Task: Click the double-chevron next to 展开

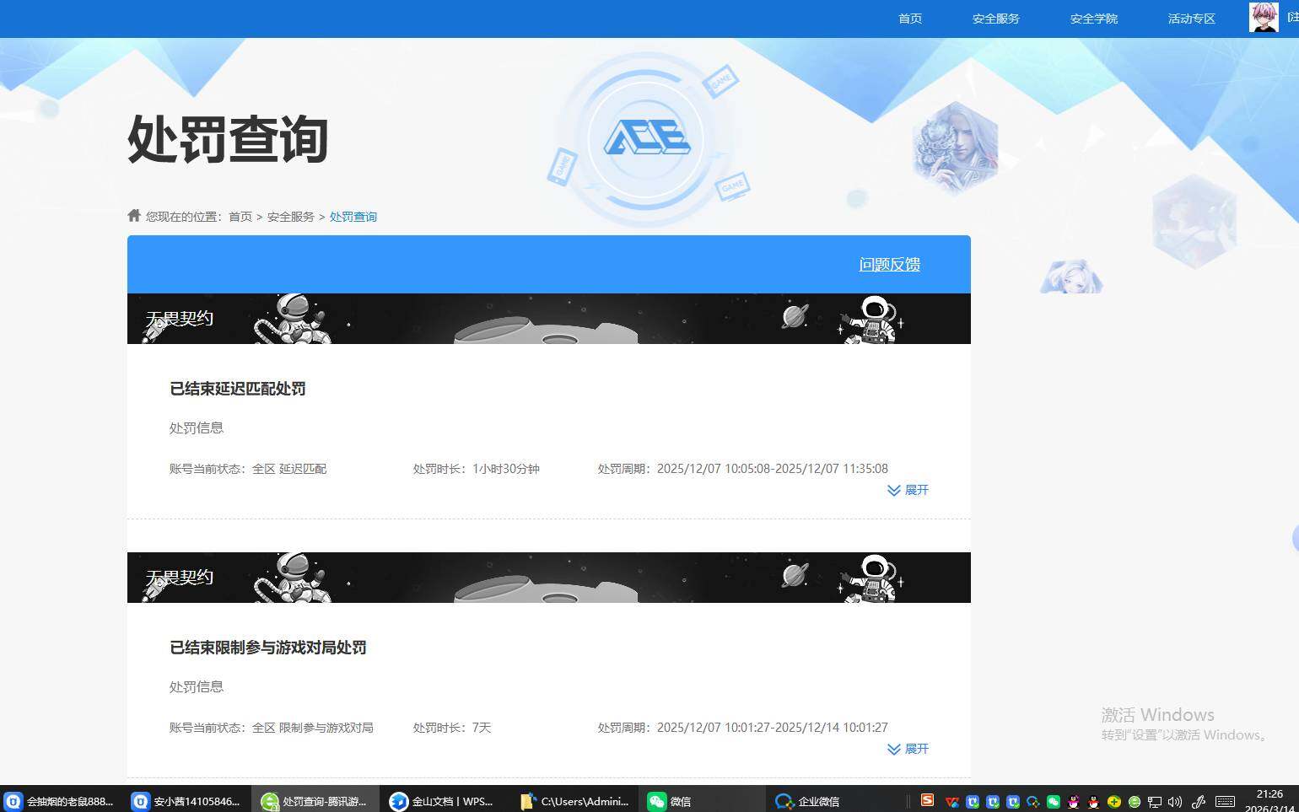Action: click(892, 490)
